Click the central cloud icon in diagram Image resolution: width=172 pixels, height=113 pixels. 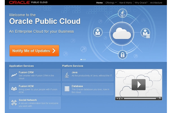tap(122, 34)
